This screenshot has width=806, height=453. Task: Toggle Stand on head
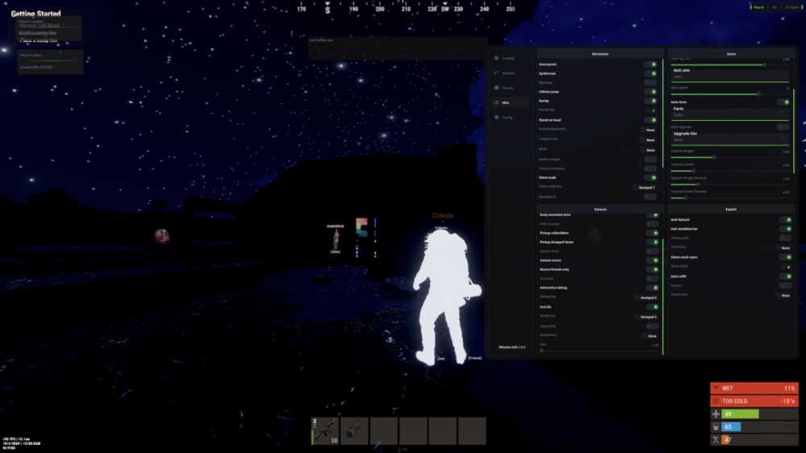[x=650, y=120]
